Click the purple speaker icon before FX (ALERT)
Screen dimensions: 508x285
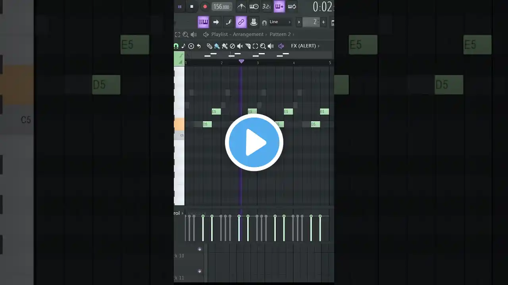(x=281, y=46)
